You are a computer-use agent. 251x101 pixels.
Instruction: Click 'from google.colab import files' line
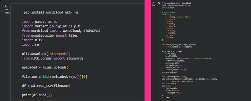pos(50,35)
